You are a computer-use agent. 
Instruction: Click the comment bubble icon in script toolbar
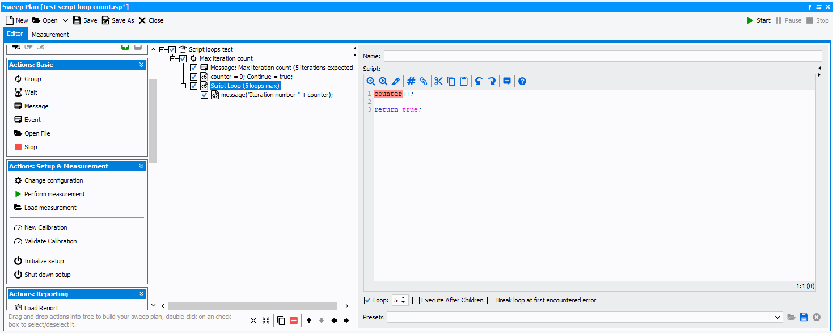(x=507, y=81)
